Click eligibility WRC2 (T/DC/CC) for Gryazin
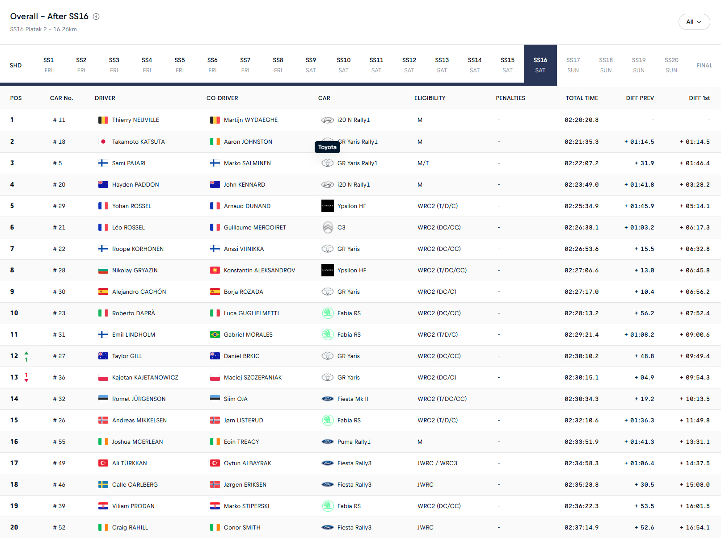Image resolution: width=721 pixels, height=538 pixels. pos(442,270)
